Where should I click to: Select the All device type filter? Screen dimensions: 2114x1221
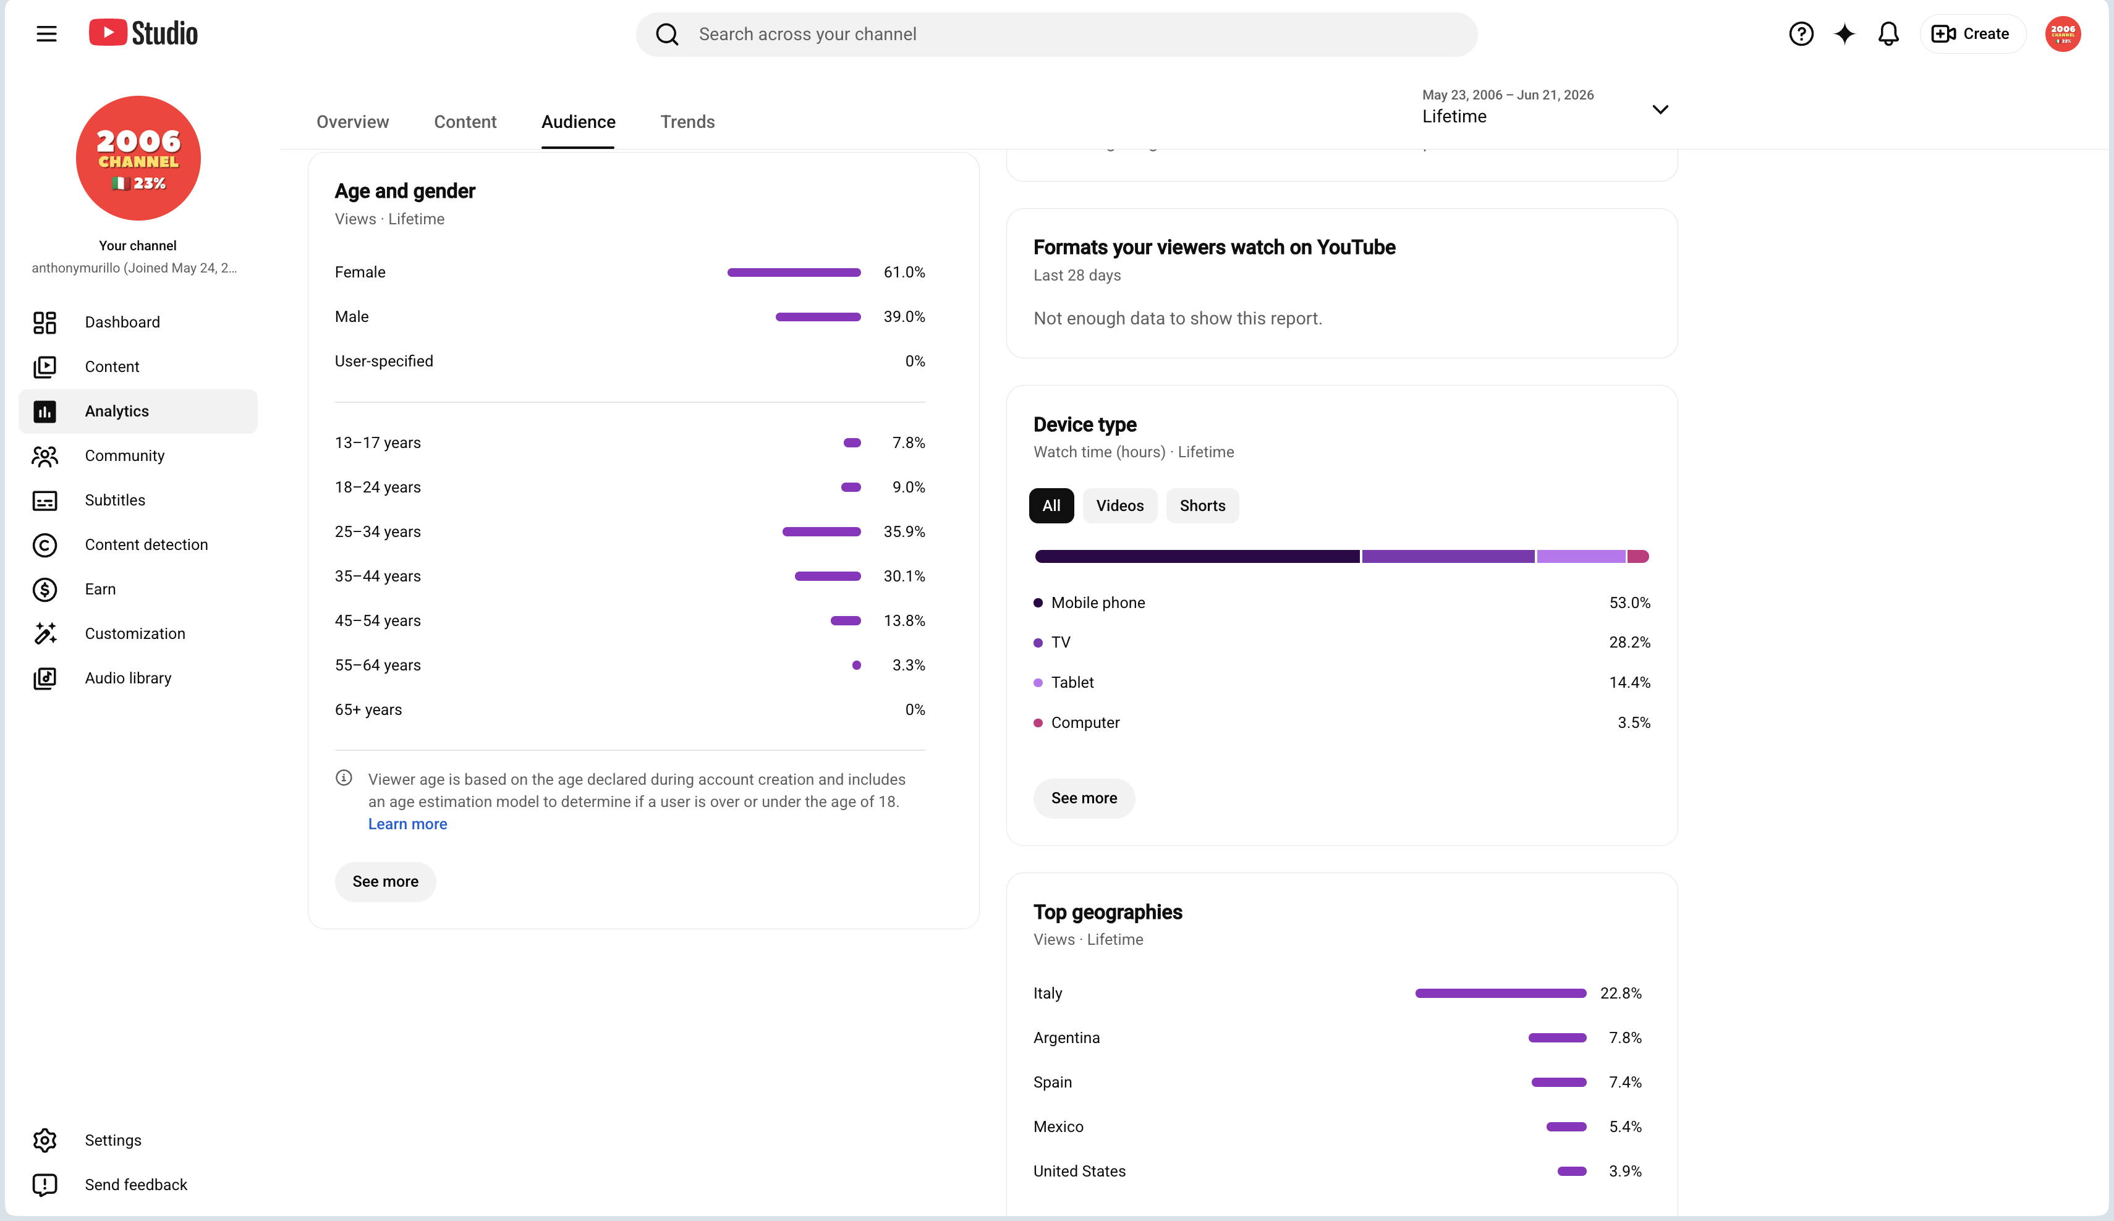click(1050, 505)
